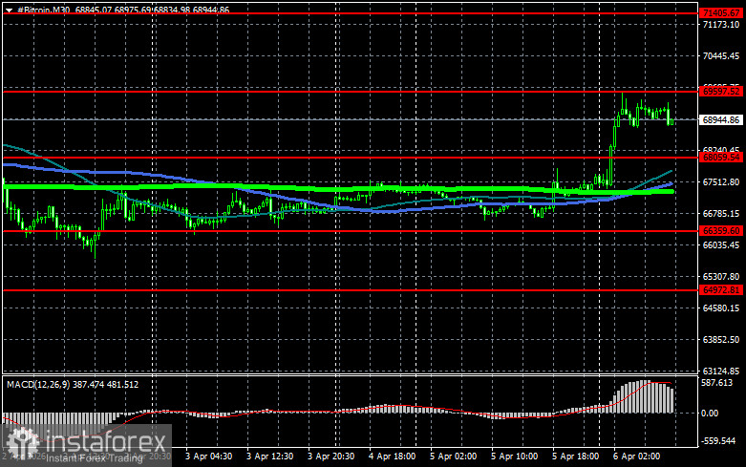Screen dimensions: 746x467
Task: Select the red horizontal line at 69697.52
Action: tap(382, 91)
